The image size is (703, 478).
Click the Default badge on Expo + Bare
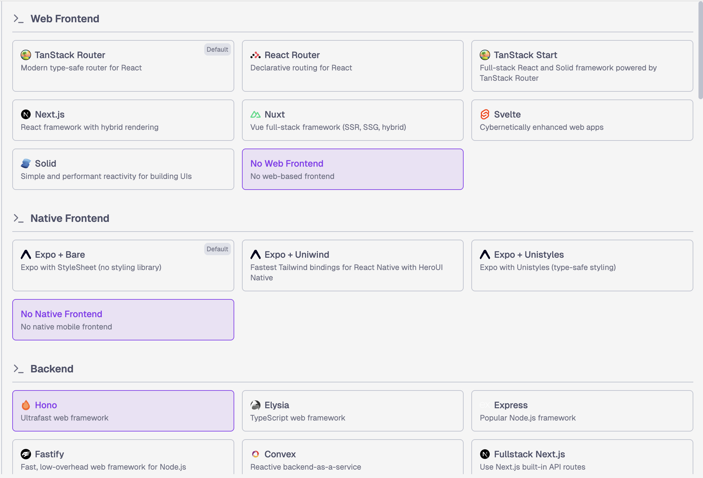point(217,249)
